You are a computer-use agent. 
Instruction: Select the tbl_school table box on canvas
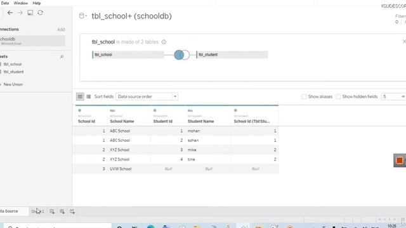tap(128, 55)
